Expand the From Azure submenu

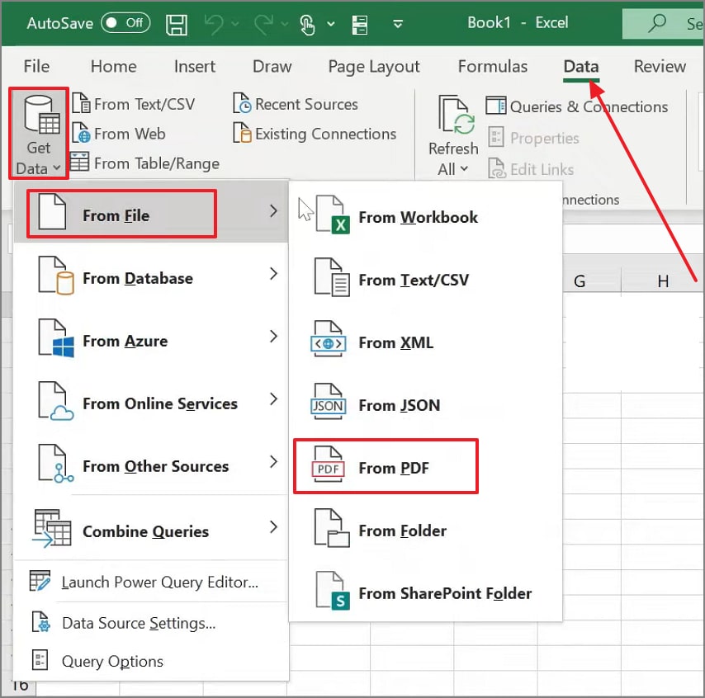125,341
